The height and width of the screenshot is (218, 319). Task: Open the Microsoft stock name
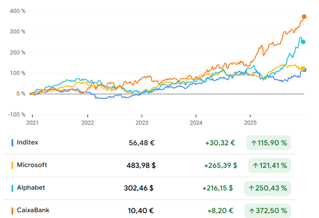pos(32,165)
